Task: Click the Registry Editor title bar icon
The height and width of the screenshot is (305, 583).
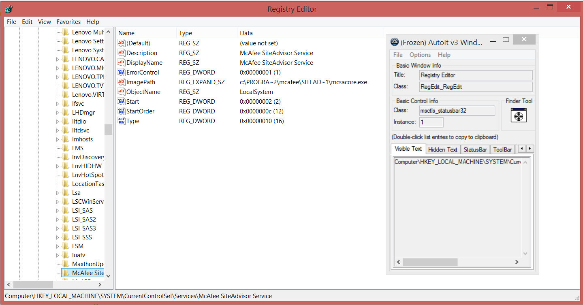Action: 9,9
